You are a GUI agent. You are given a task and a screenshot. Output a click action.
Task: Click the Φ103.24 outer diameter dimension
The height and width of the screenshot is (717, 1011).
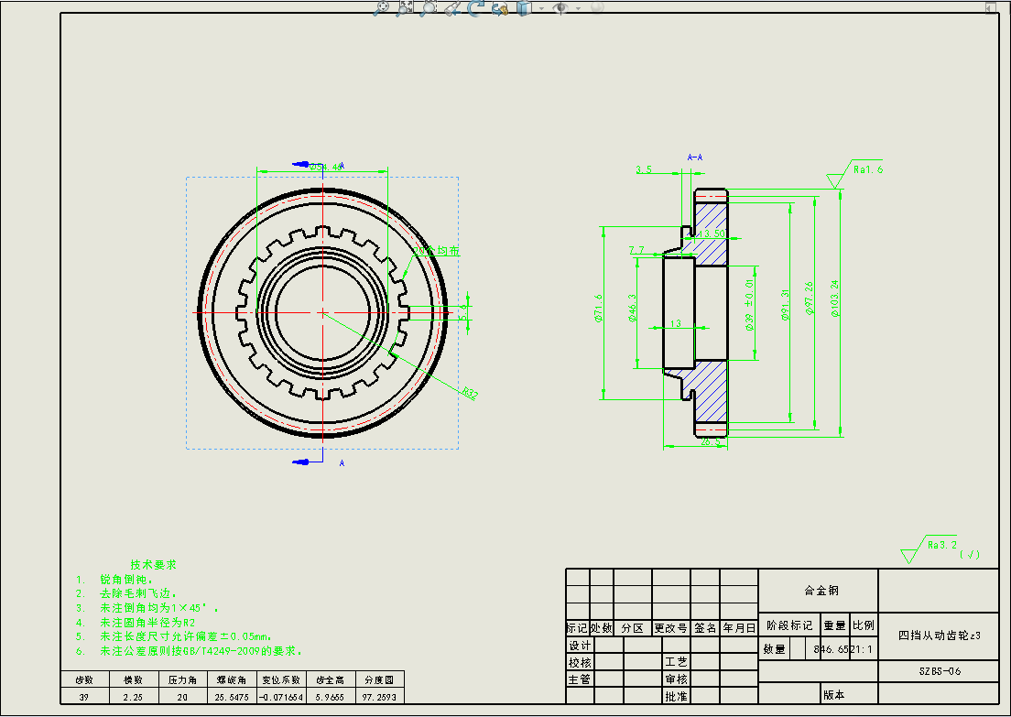click(835, 298)
